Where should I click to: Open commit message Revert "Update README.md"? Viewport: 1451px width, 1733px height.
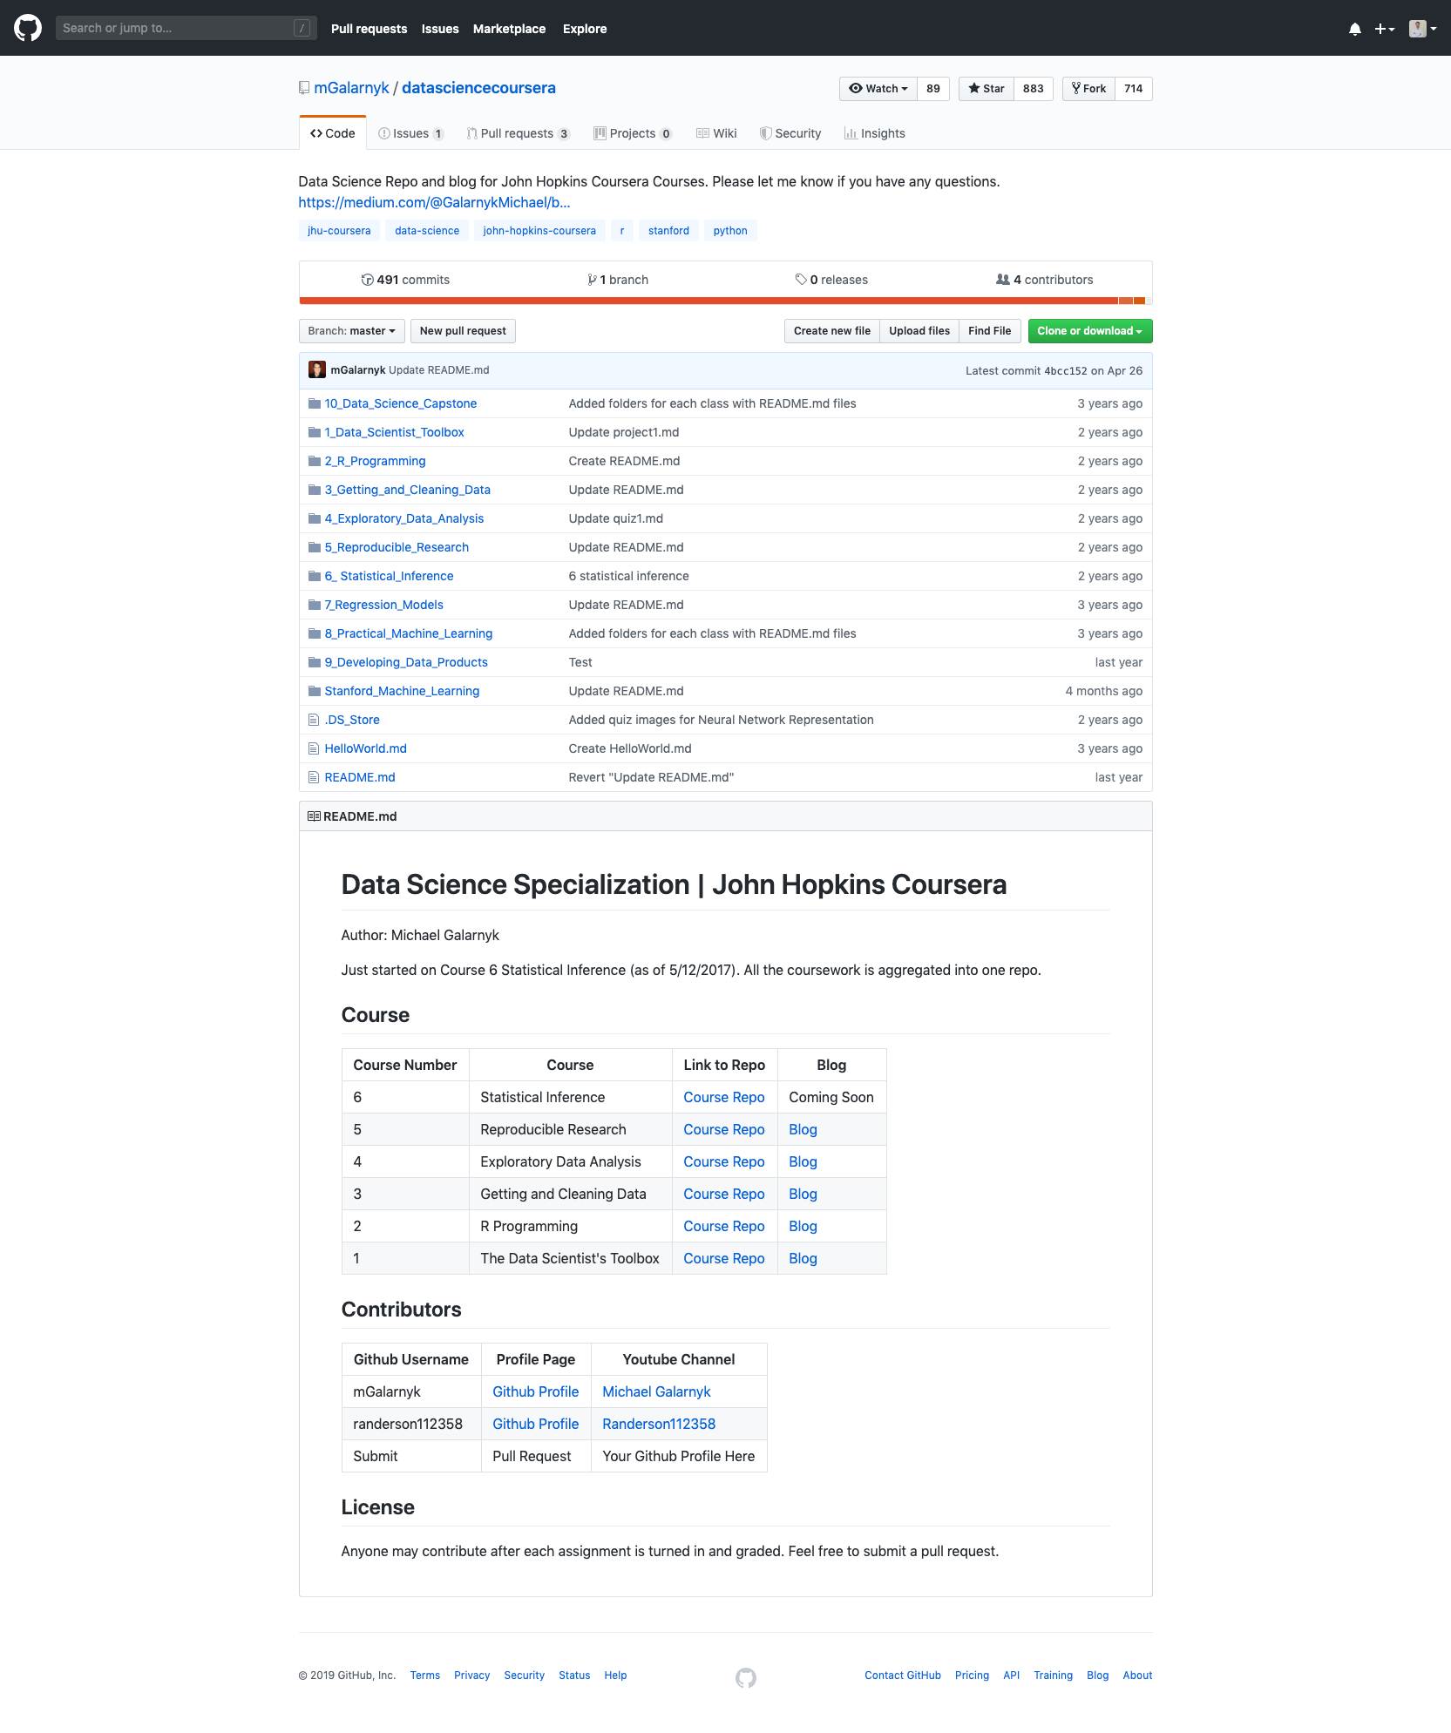(651, 777)
